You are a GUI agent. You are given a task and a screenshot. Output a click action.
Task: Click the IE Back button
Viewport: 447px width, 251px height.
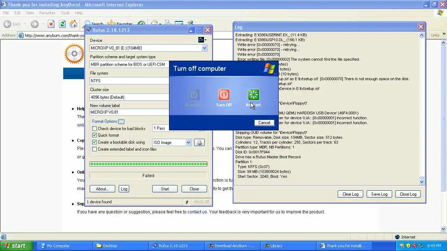point(12,24)
